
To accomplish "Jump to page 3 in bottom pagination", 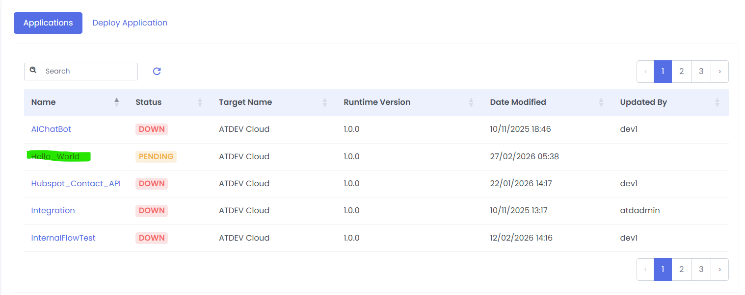I will tap(701, 270).
